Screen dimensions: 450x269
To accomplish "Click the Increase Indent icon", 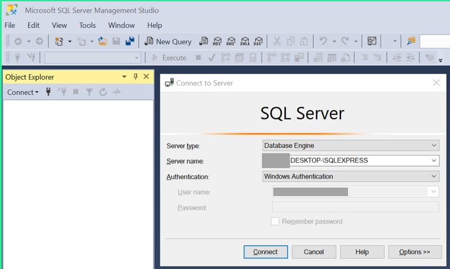I will point(411,58).
